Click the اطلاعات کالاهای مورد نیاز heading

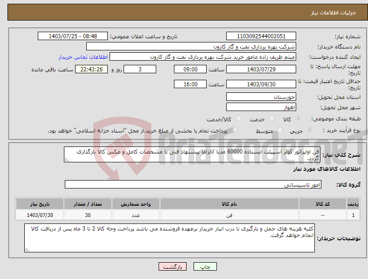(x=326, y=169)
